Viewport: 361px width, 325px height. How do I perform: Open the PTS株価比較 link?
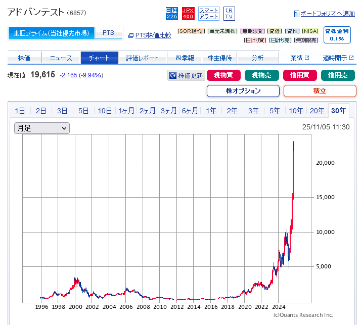pyautogui.click(x=153, y=35)
